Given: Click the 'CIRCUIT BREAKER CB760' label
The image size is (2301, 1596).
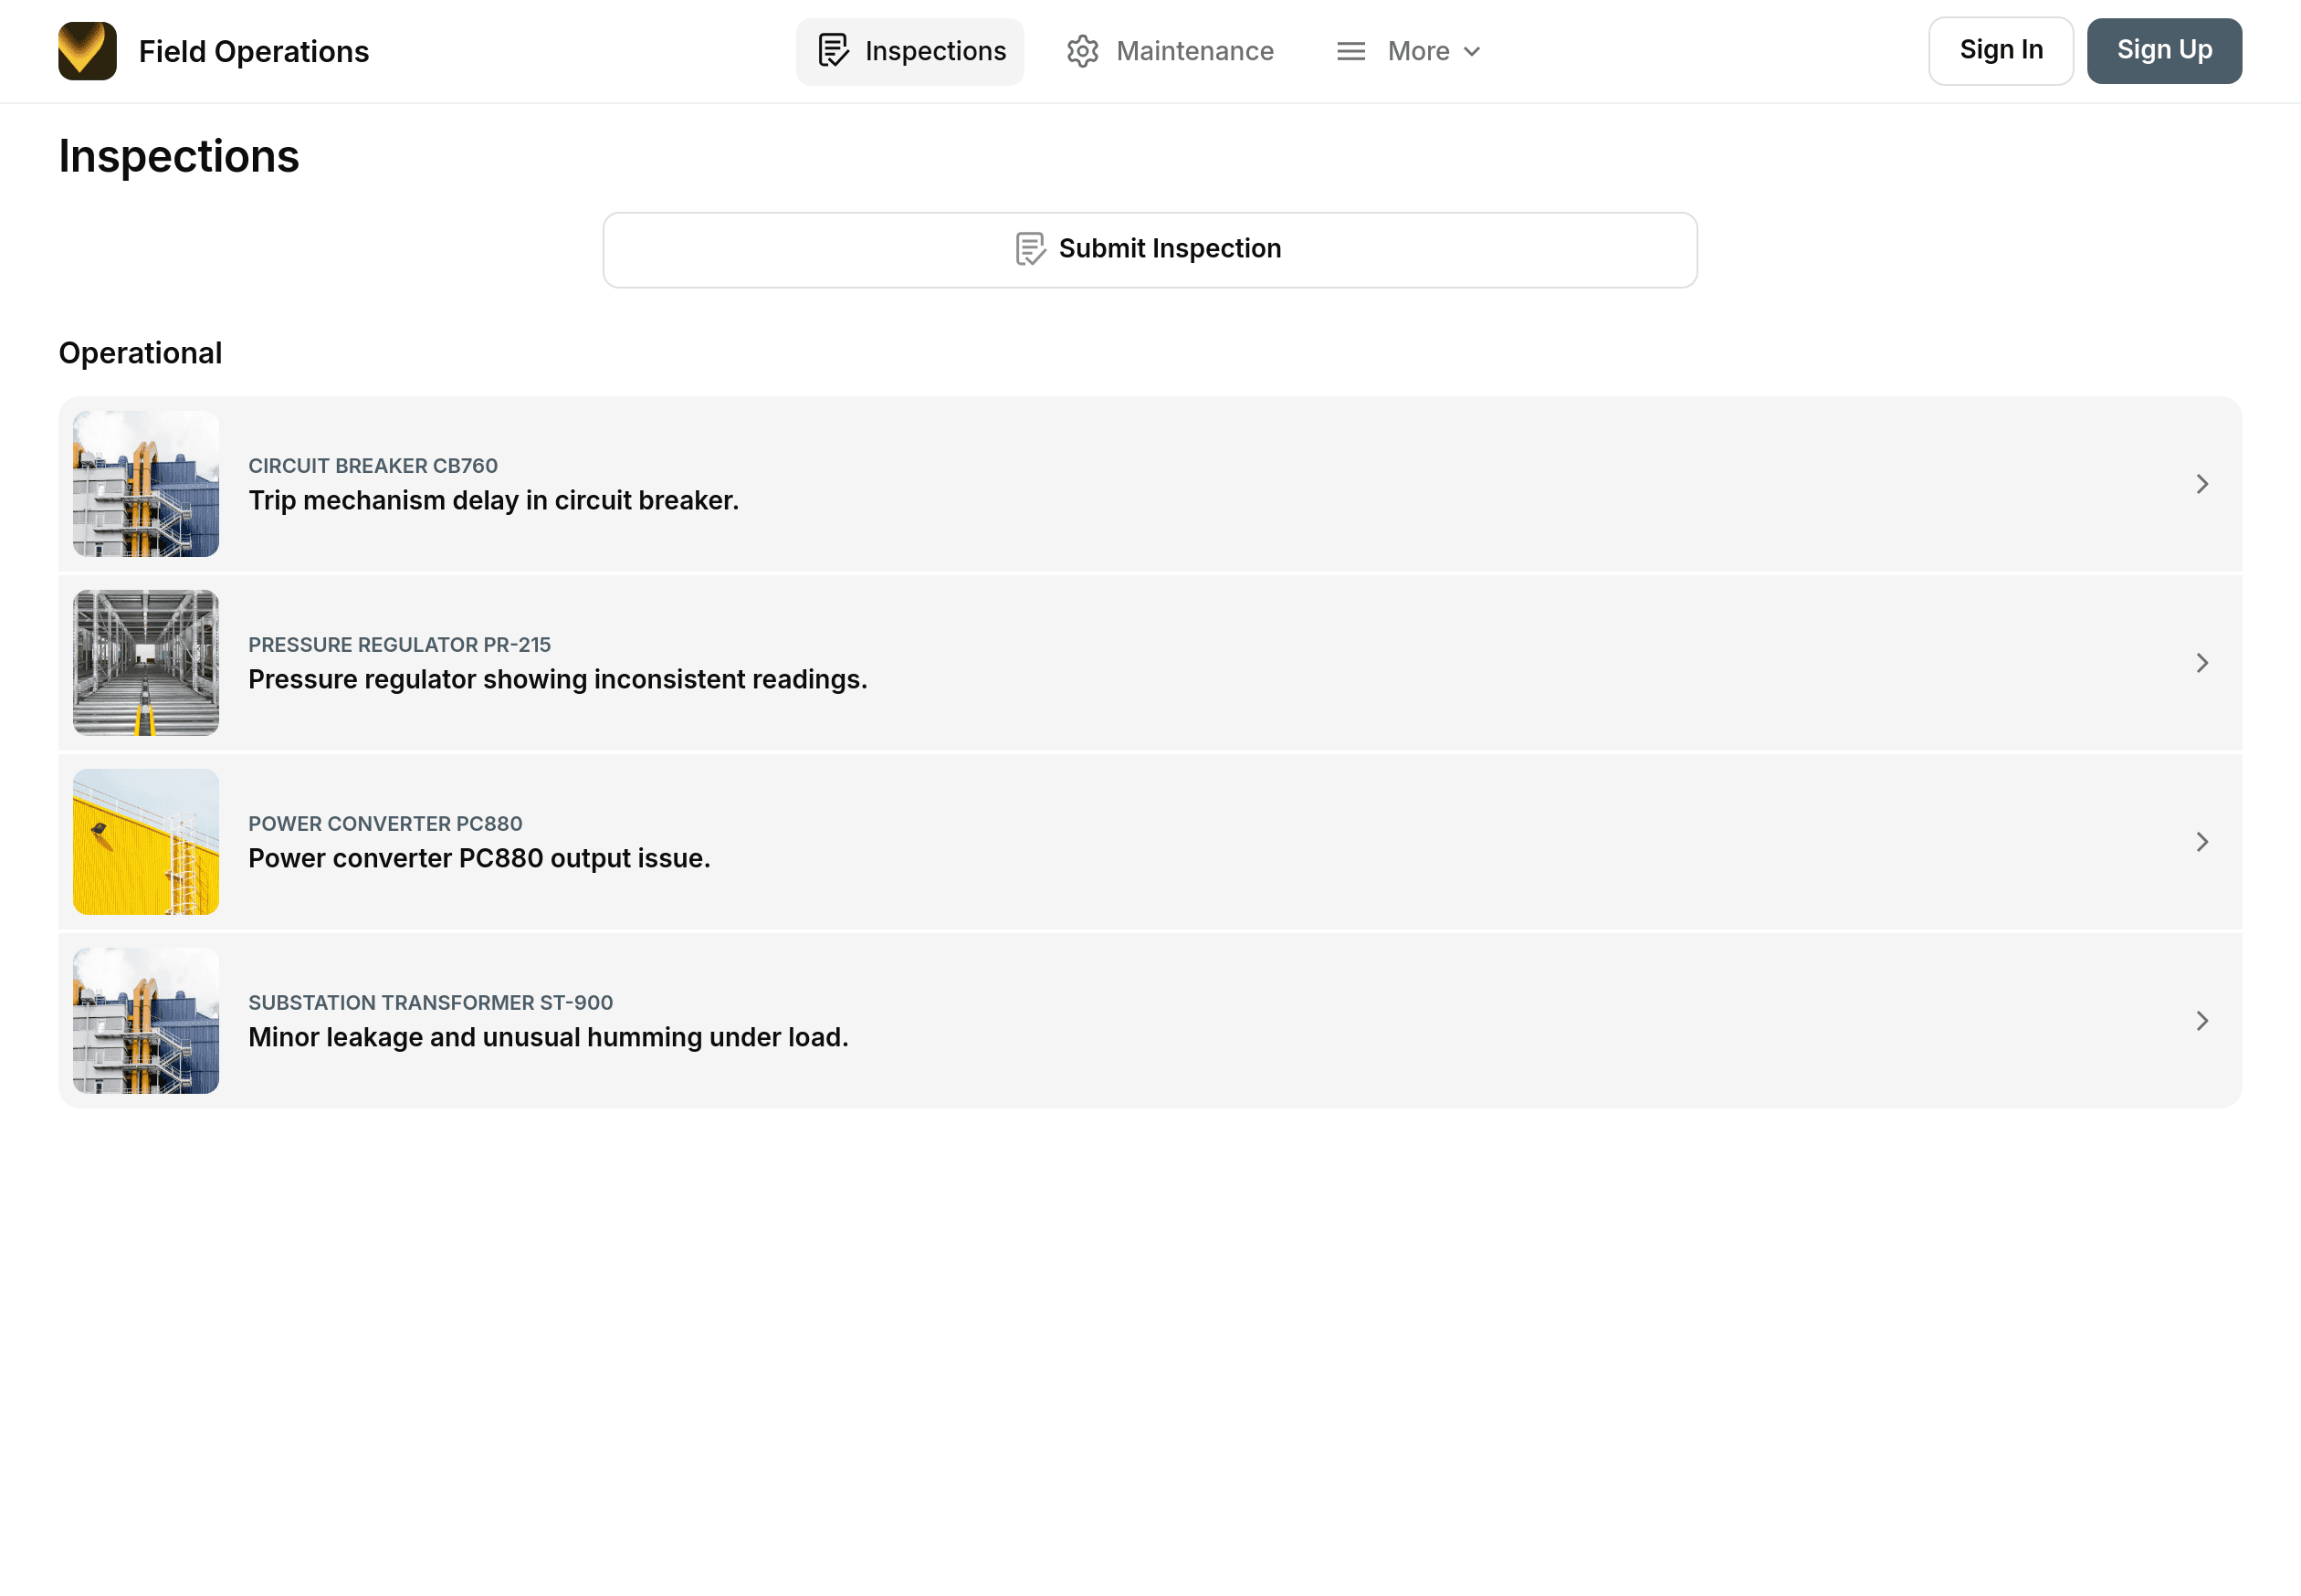Looking at the screenshot, I should pyautogui.click(x=373, y=466).
